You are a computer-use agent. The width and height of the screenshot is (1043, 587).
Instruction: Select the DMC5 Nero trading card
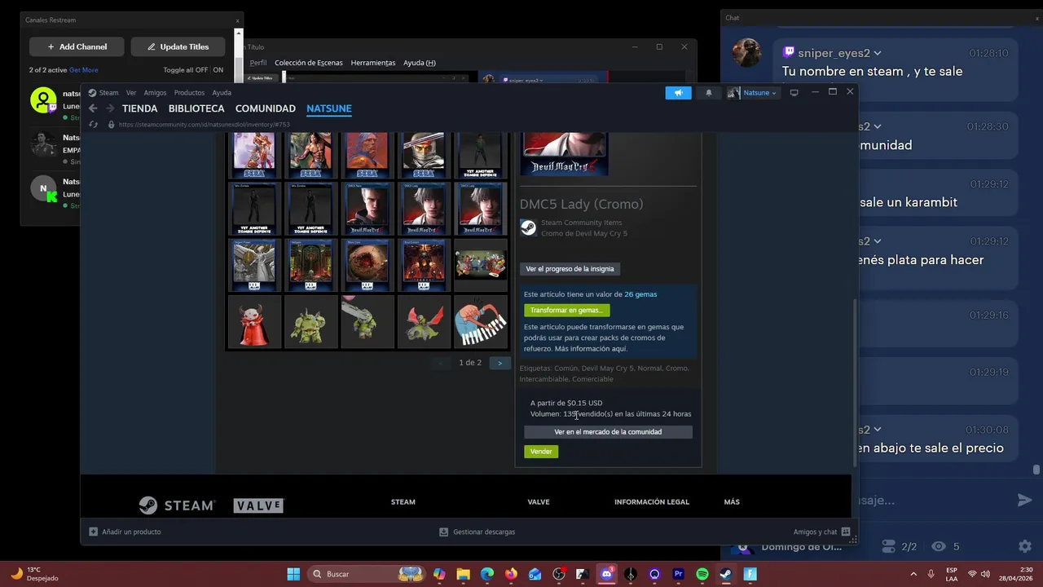[367, 209]
